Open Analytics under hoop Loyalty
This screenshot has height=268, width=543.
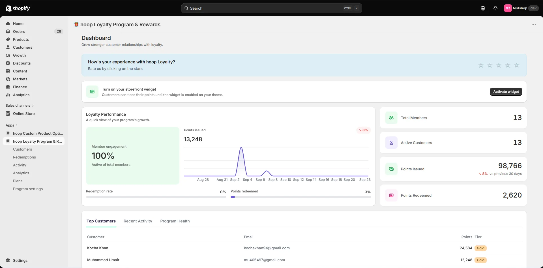[21, 173]
